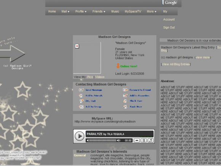221x166 pixels.
Task: Click the FLUSHING, New York location text
Action: click(130, 55)
